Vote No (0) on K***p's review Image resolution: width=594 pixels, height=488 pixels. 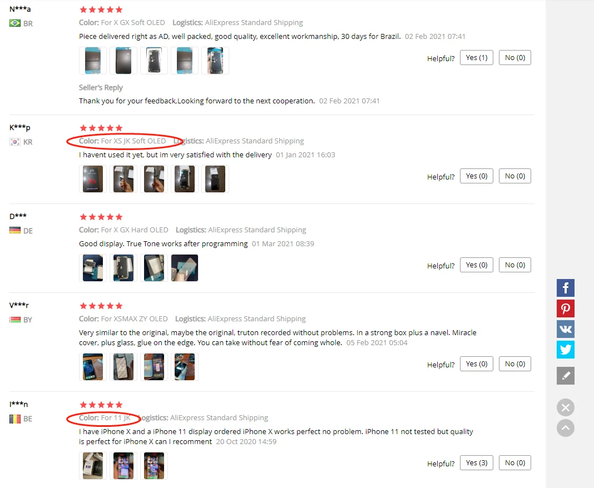pos(514,176)
